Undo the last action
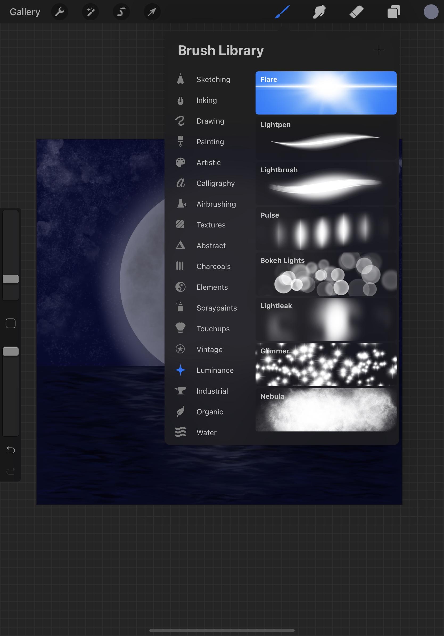Screen dimensions: 444x636 [11, 450]
